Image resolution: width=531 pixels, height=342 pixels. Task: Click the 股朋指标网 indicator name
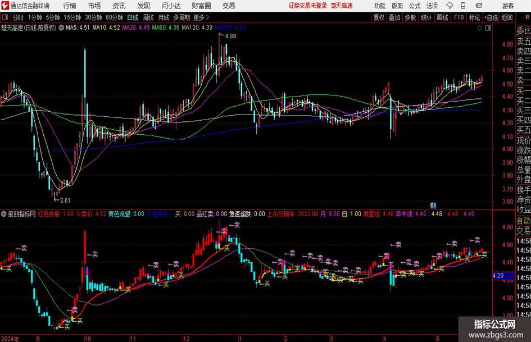[22, 214]
